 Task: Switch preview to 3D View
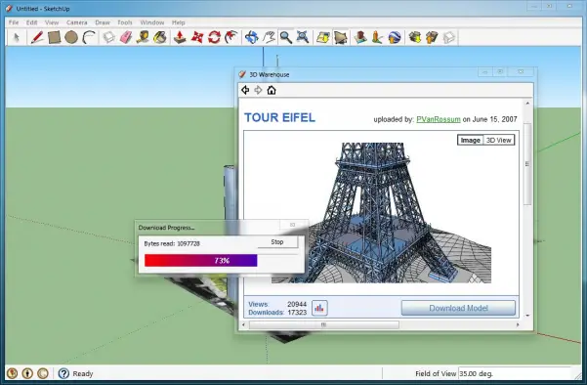tap(499, 140)
